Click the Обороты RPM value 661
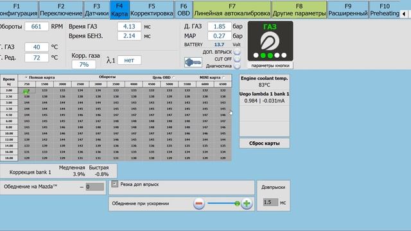 (x=37, y=26)
